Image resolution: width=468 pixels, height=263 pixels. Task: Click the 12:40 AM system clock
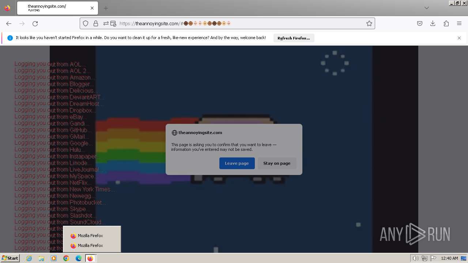(x=449, y=258)
